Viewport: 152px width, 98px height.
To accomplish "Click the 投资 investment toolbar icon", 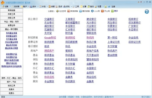I will [x=57, y=7].
